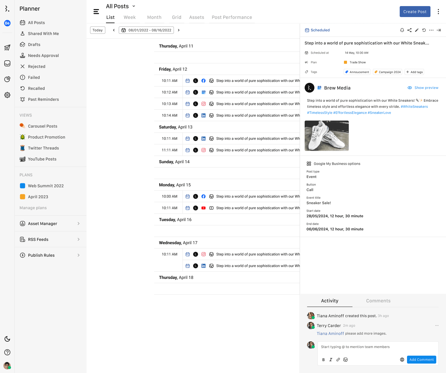Select the Web Summit 2022 blue color swatch
446x373 pixels.
[x=23, y=186]
